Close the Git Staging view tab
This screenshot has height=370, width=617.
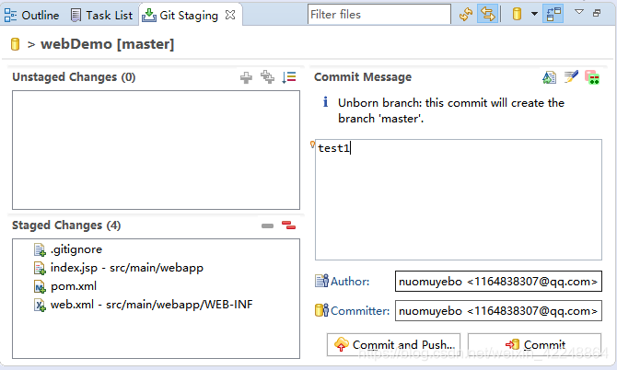pos(230,15)
